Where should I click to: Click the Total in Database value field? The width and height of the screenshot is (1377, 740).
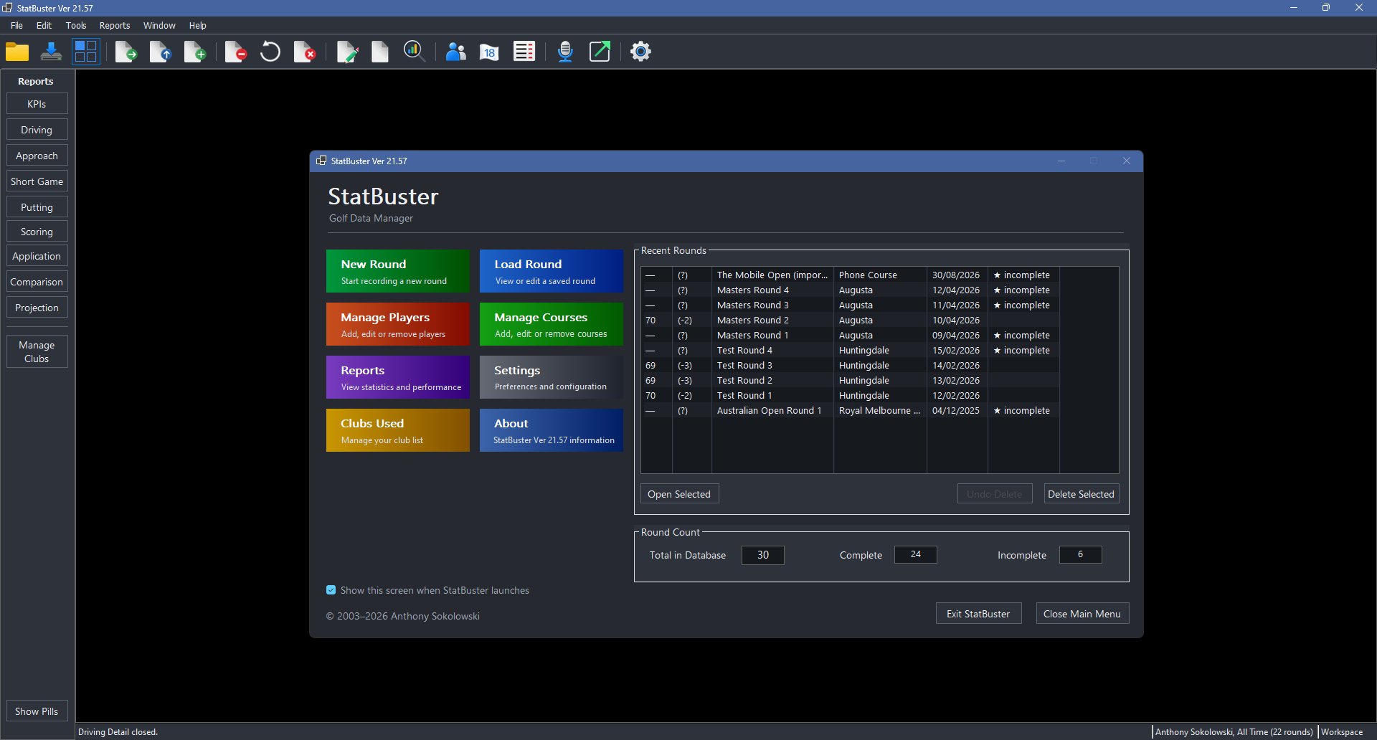click(762, 555)
